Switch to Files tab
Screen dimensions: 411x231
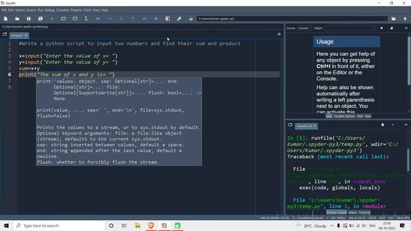click(x=368, y=116)
